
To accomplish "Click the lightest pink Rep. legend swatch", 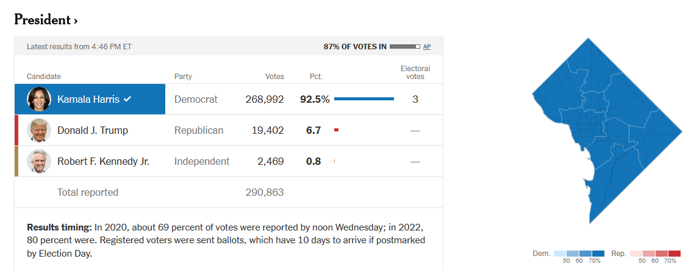I will pos(636,254).
